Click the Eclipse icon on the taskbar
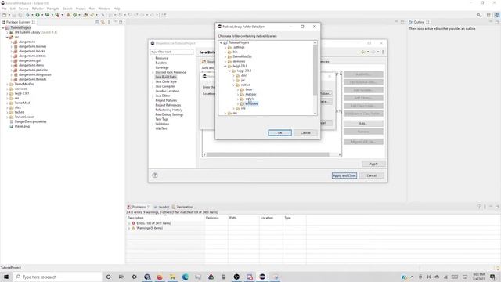 pos(262,277)
